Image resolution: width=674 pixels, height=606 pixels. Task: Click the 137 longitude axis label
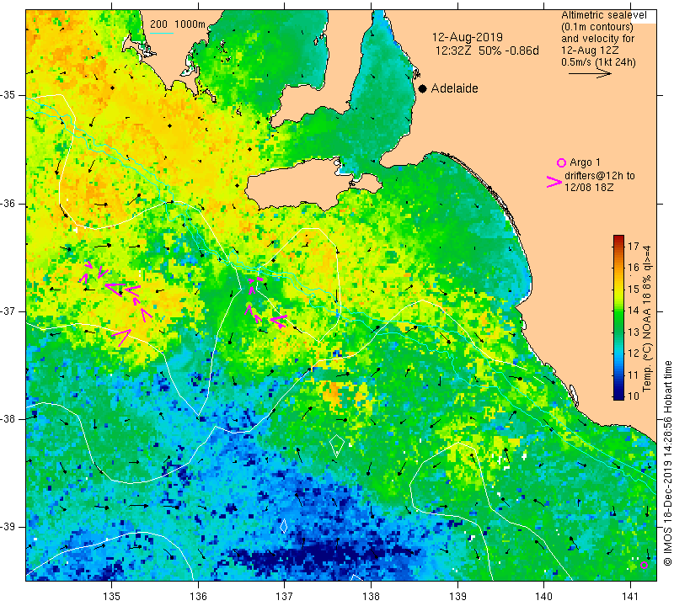click(285, 596)
